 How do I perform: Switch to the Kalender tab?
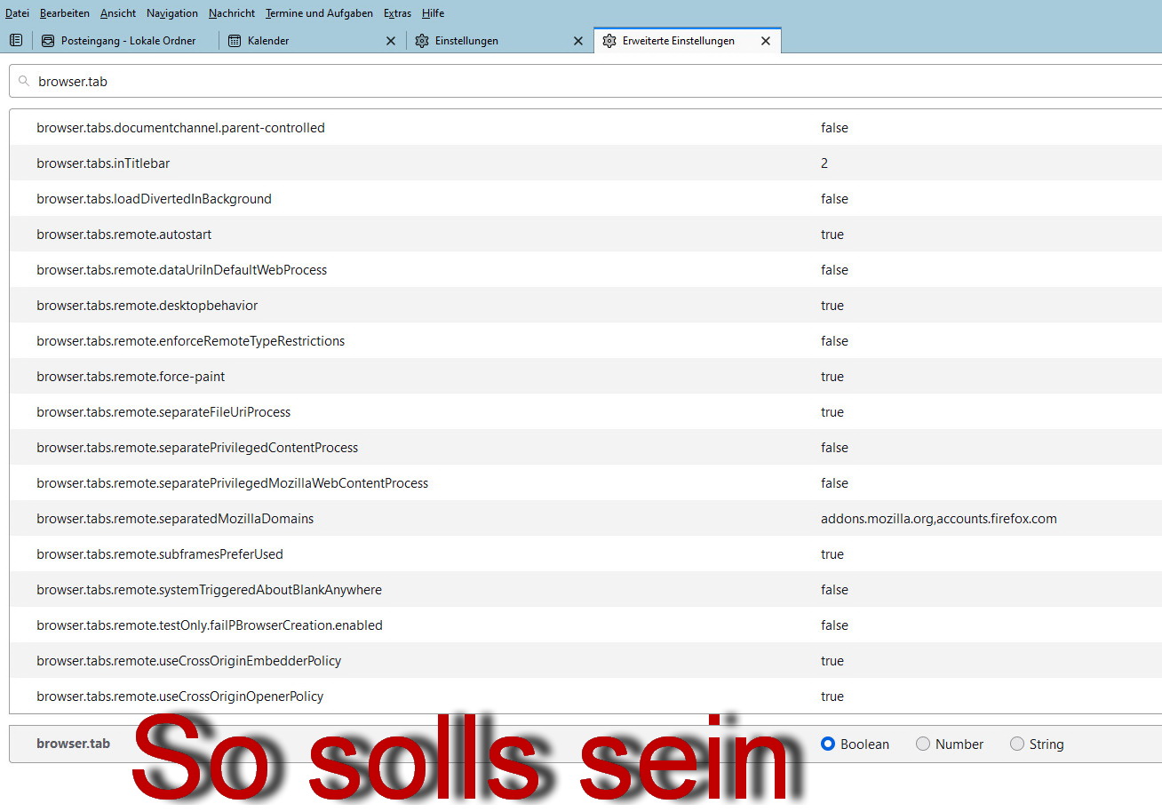point(267,40)
